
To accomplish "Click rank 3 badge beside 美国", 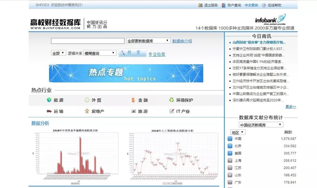I will pyautogui.click(x=230, y=153).
